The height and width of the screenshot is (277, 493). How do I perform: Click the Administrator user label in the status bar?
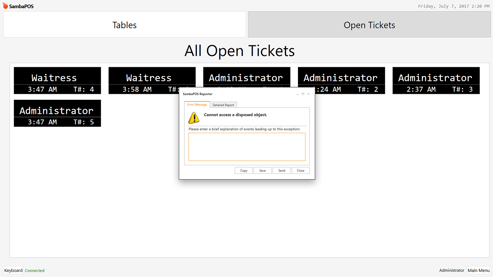(x=452, y=270)
